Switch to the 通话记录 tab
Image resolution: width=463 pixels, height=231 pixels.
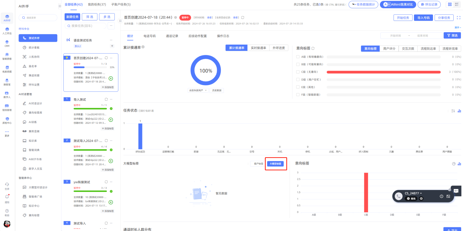point(172,36)
